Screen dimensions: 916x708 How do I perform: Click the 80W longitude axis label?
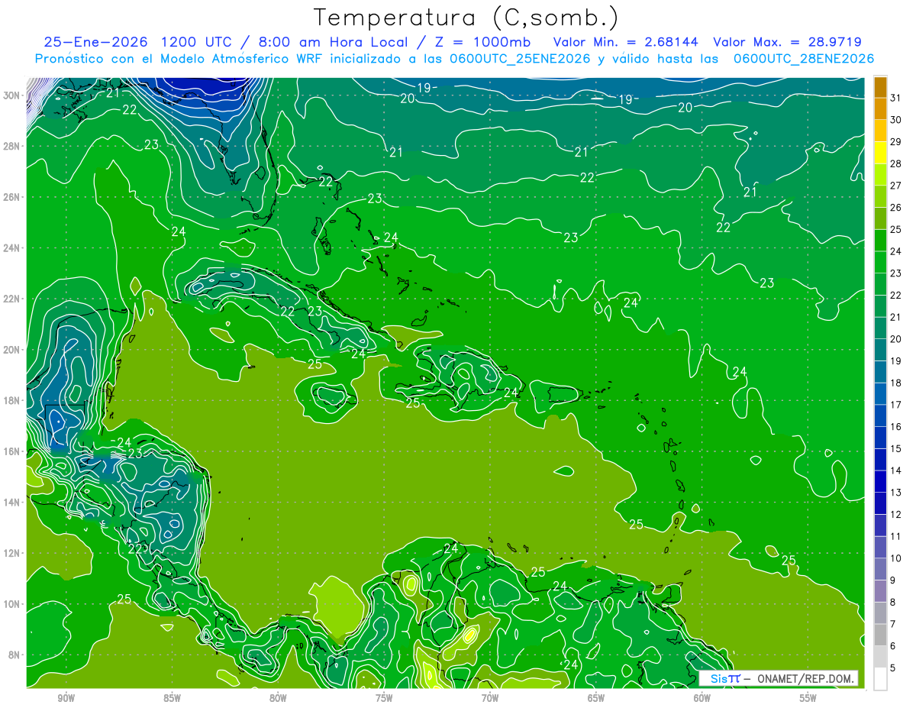click(278, 698)
